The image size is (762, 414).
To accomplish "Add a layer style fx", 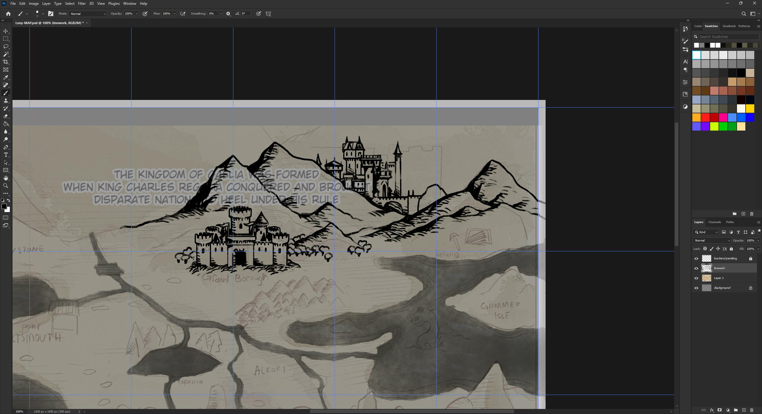I will tap(712, 410).
